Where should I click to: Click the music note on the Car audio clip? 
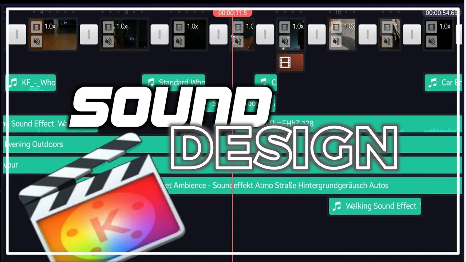click(433, 83)
